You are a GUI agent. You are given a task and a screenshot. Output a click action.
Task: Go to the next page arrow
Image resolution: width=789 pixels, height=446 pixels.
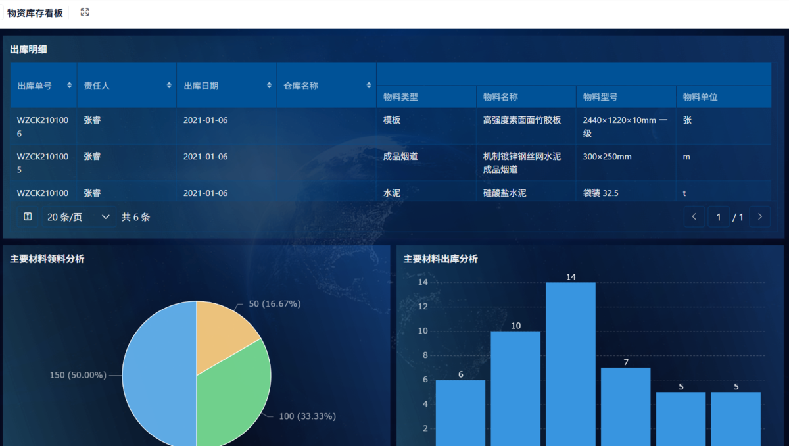760,216
